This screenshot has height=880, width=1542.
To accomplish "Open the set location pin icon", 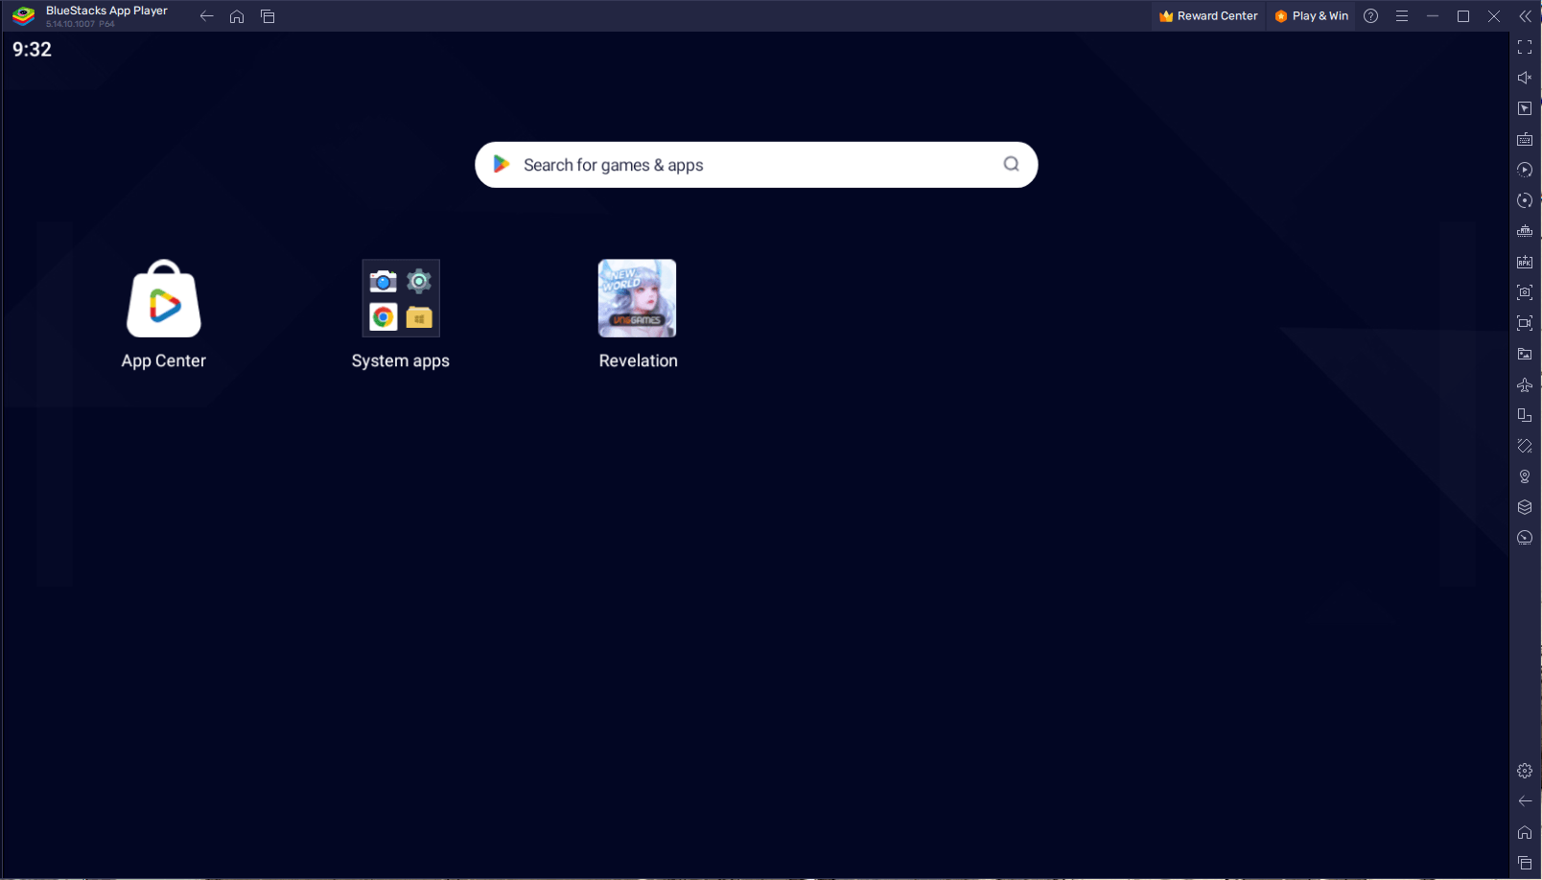I will pos(1525,476).
